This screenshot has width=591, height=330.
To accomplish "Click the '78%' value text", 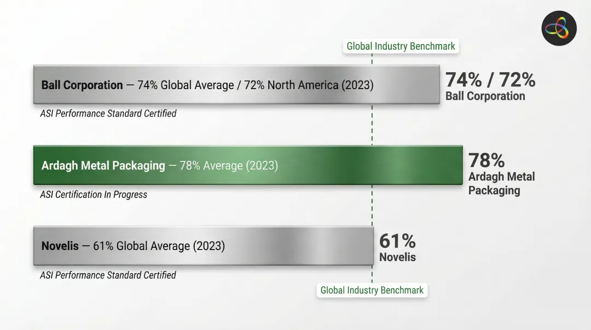I will coord(486,160).
